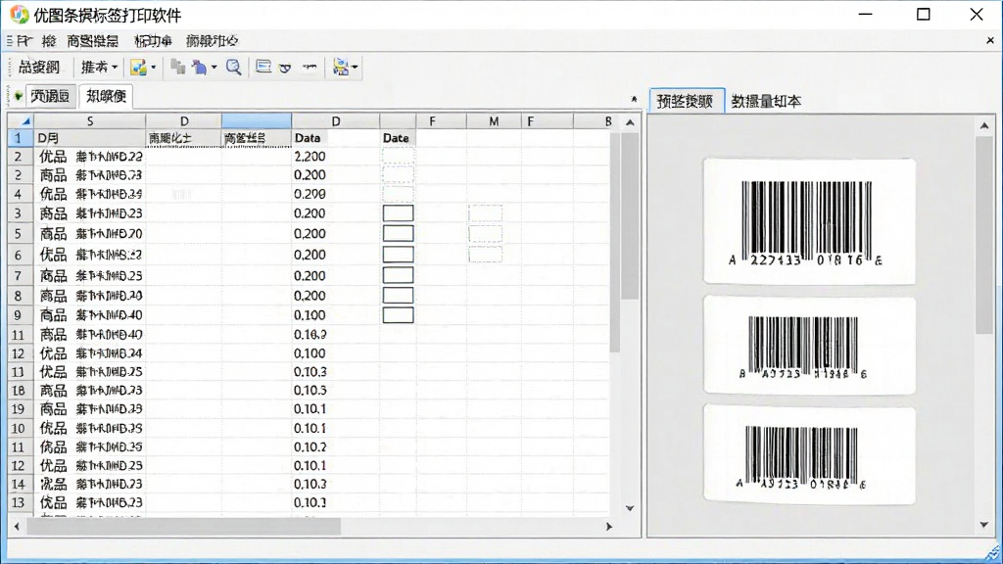Tick the Date checkbox in row 3
The height and width of the screenshot is (564, 1003).
pyautogui.click(x=398, y=212)
